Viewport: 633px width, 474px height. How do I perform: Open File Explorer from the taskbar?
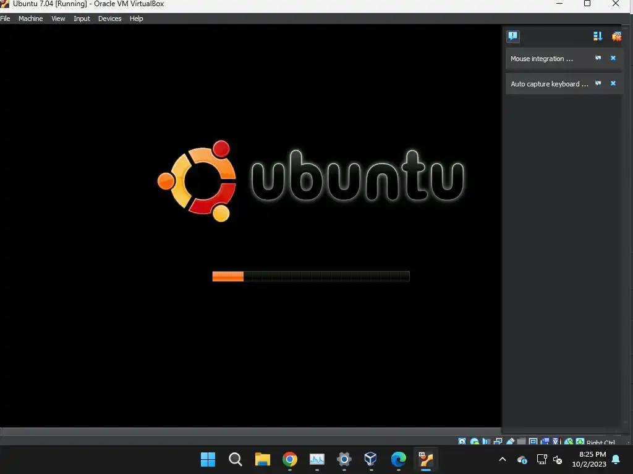262,459
